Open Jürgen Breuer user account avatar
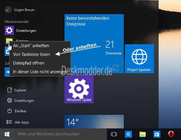 [x=8, y=10]
